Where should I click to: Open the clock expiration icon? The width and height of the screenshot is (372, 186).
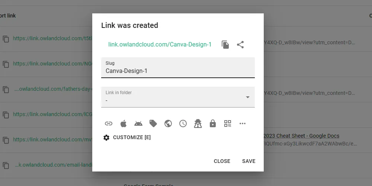[x=183, y=124]
